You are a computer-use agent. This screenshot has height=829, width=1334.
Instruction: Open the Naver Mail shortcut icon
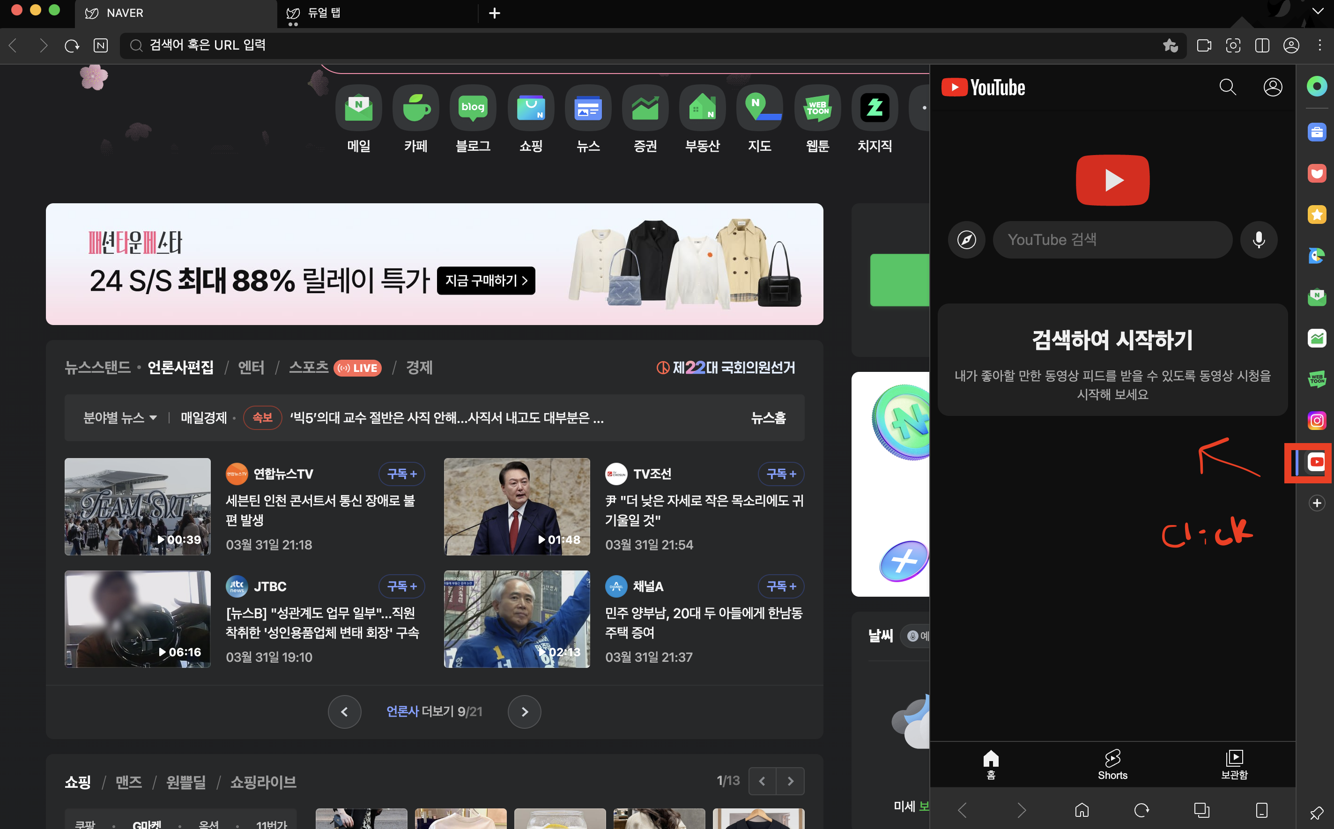pyautogui.click(x=359, y=108)
